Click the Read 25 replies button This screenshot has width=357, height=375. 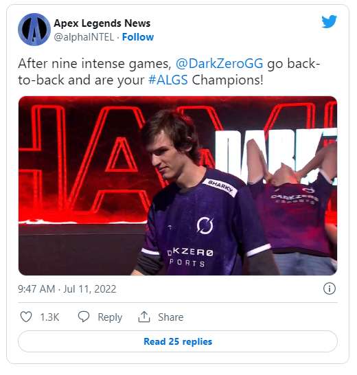[178, 341]
